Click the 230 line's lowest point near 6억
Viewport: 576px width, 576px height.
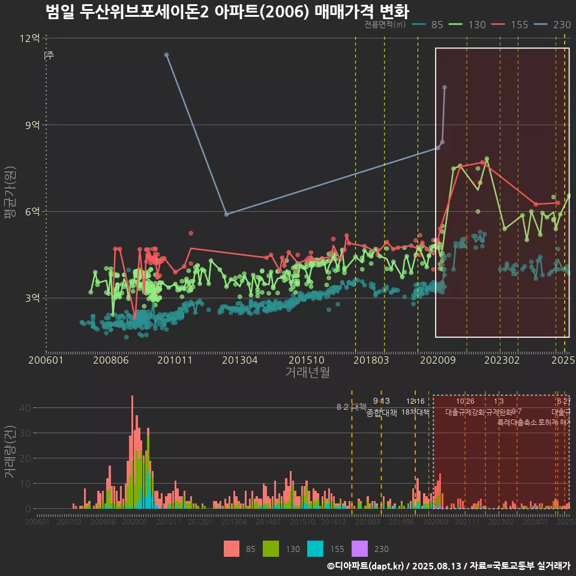click(227, 214)
